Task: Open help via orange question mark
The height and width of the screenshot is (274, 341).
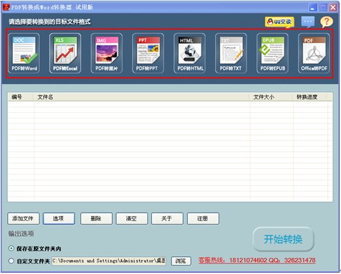Action: [326, 22]
